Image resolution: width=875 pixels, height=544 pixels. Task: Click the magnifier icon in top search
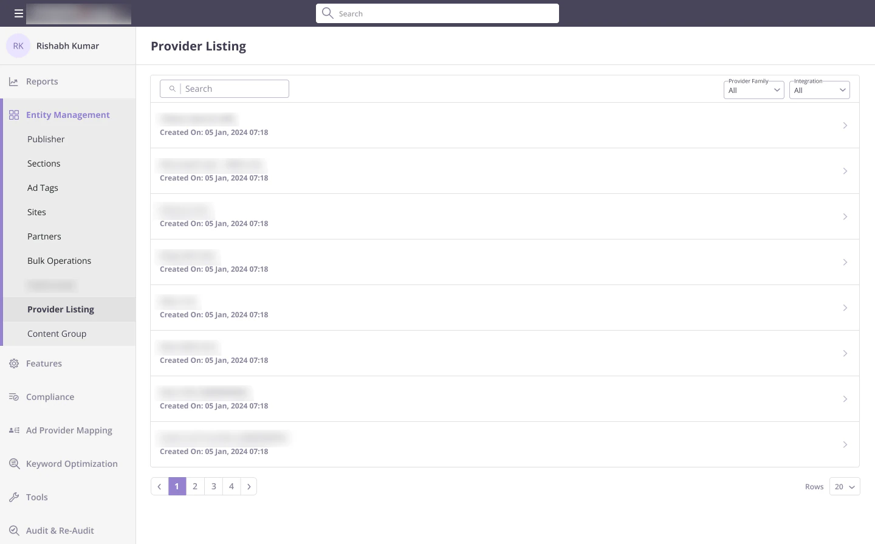[x=328, y=13]
